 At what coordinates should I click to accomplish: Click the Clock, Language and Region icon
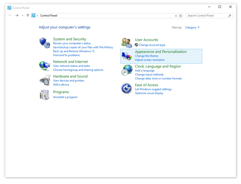[126, 70]
